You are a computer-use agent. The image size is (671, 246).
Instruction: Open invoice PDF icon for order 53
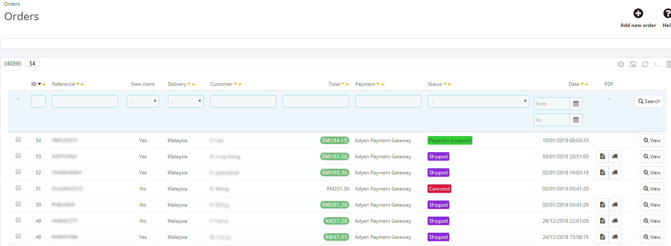tap(602, 157)
